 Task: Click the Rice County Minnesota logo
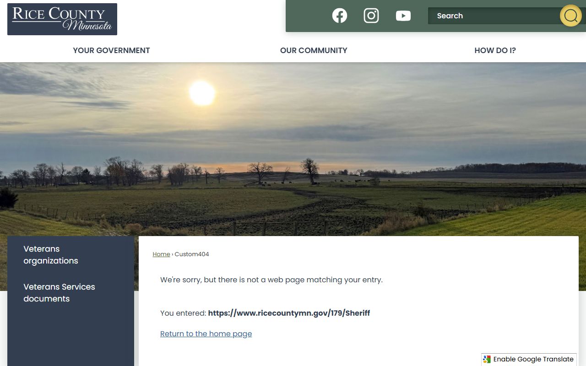[x=62, y=19]
